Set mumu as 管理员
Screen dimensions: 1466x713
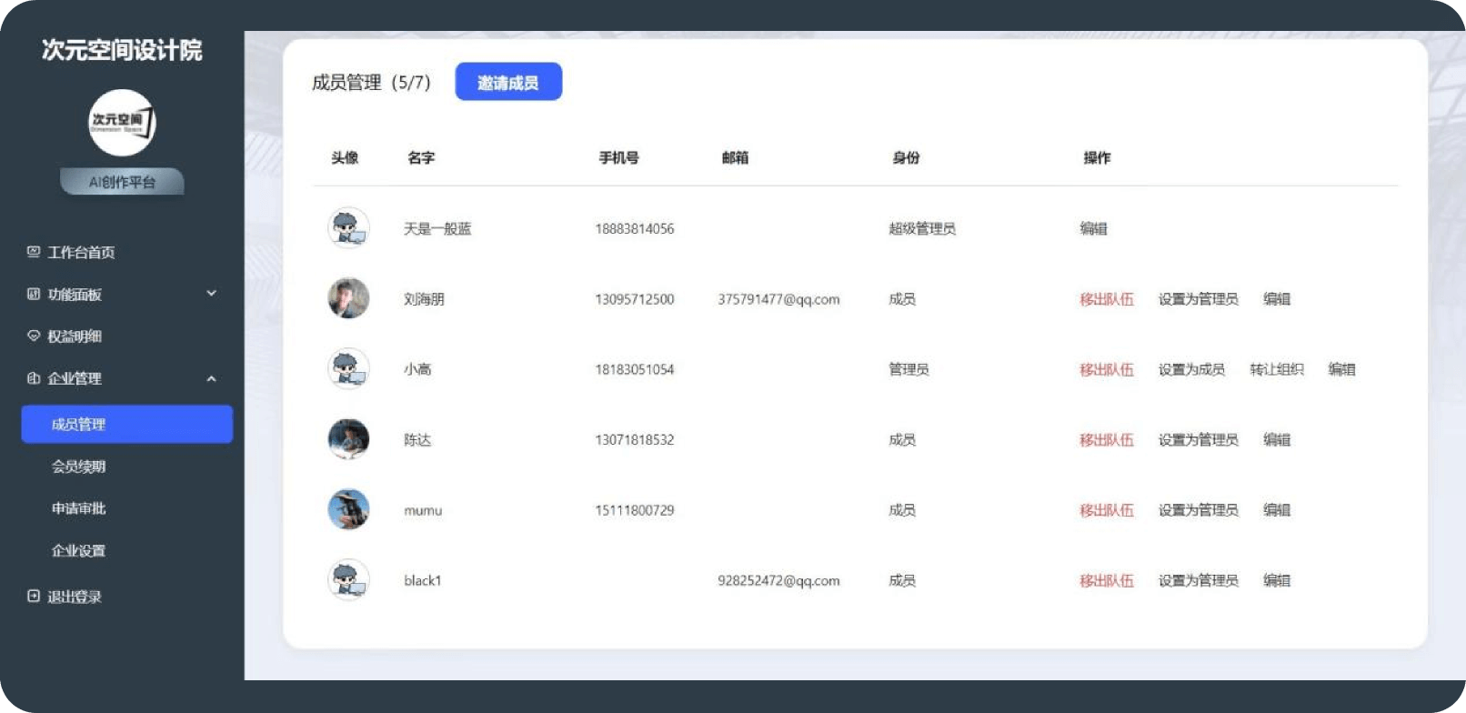point(1199,510)
